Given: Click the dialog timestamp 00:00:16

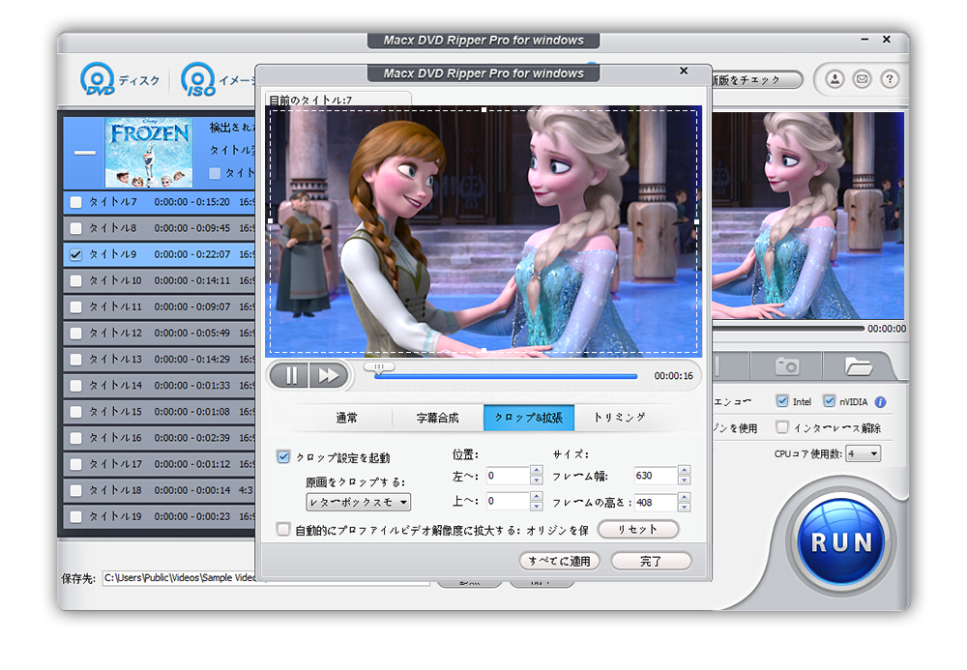Looking at the screenshot, I should 673,376.
